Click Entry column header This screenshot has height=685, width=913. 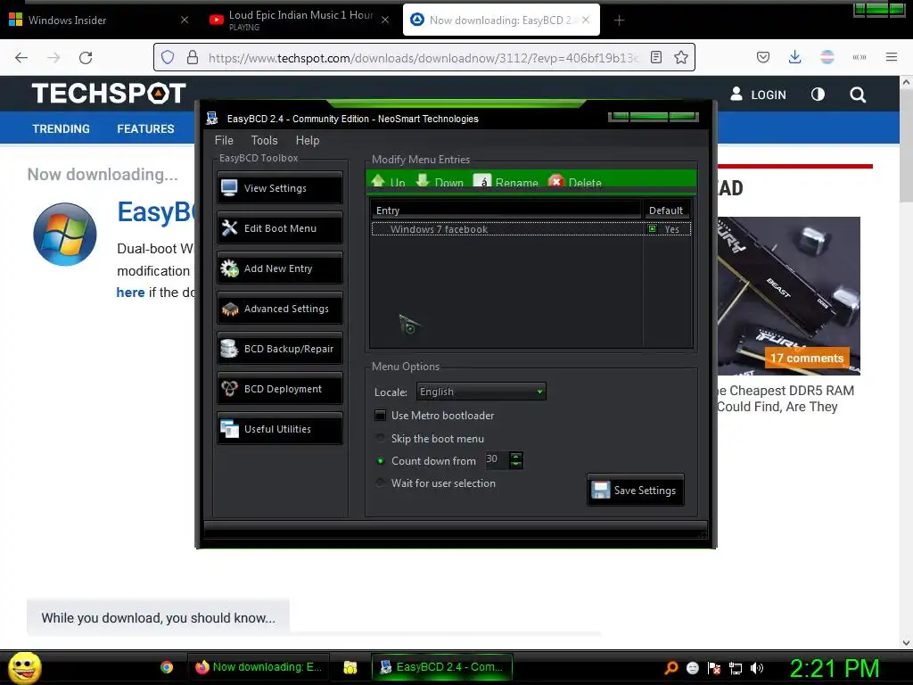point(506,210)
